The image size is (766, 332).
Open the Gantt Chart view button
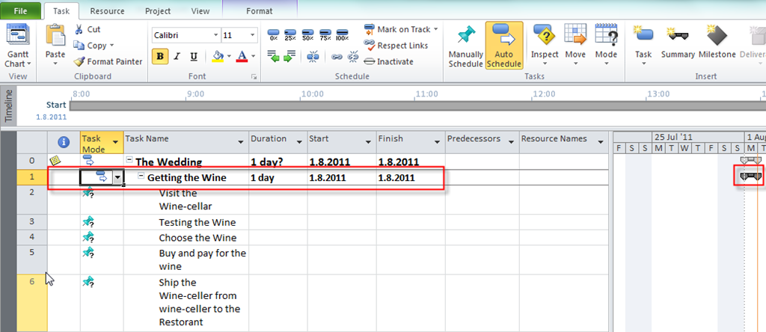(x=17, y=43)
